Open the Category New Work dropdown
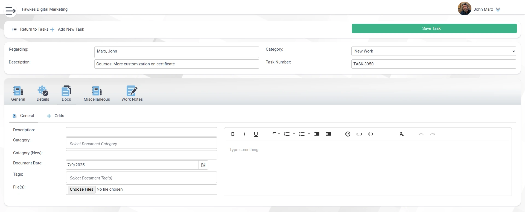 click(x=434, y=51)
